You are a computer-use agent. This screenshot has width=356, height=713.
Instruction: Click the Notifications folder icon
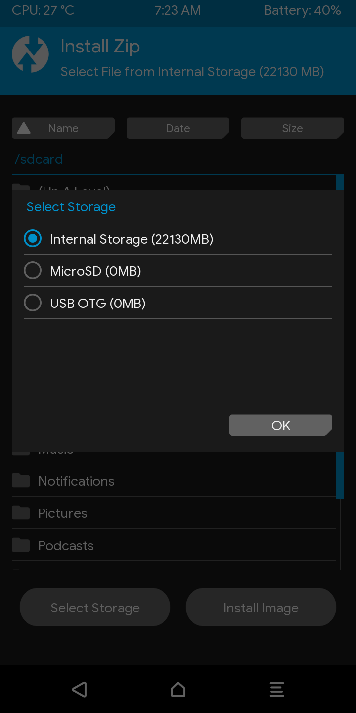coord(21,480)
